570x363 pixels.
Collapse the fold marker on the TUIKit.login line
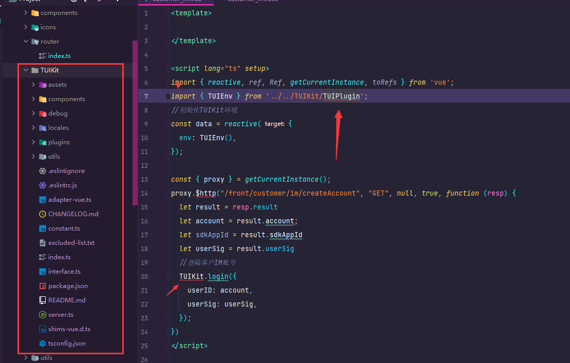click(x=168, y=277)
